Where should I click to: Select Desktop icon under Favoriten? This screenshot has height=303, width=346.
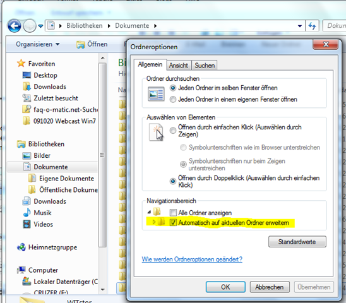[x=27, y=75]
